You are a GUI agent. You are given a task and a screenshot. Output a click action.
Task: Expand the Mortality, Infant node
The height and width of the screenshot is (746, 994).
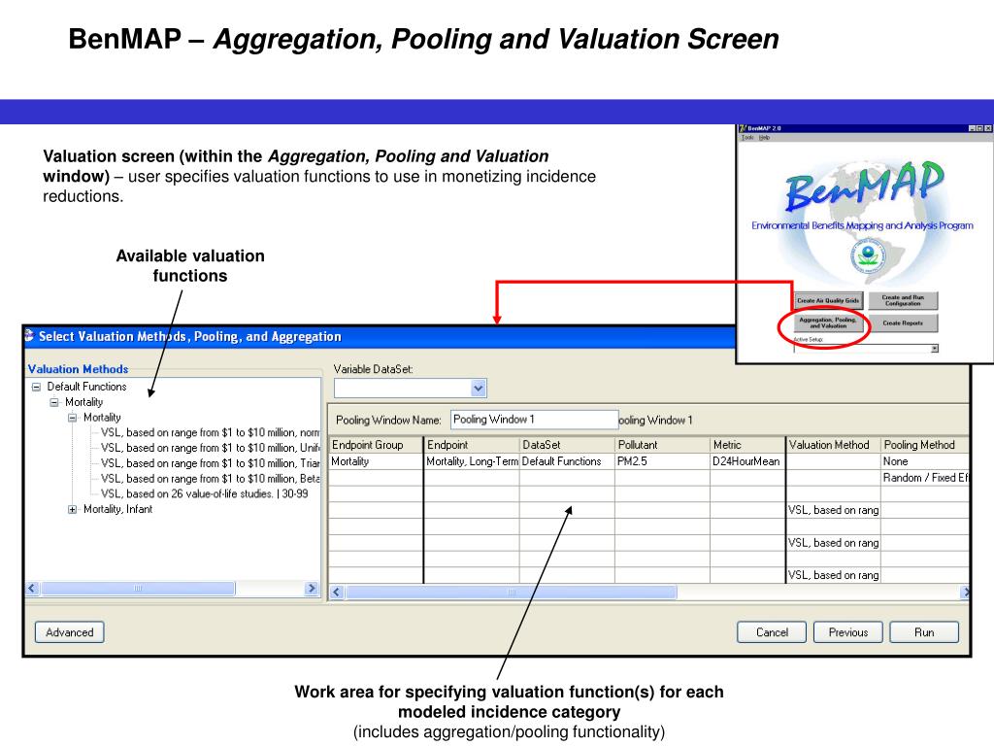coord(72,509)
